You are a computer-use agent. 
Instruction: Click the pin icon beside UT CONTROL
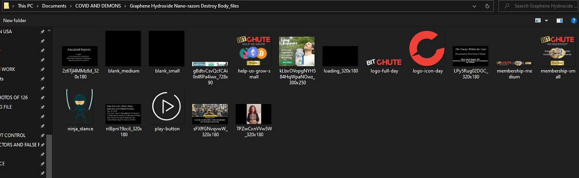tap(42, 135)
